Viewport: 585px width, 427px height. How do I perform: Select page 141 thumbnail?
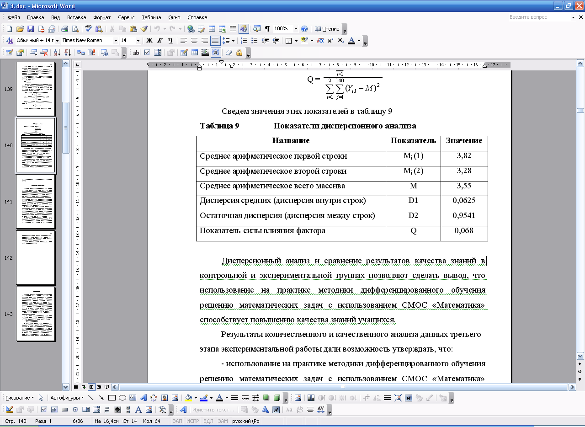coord(36,202)
